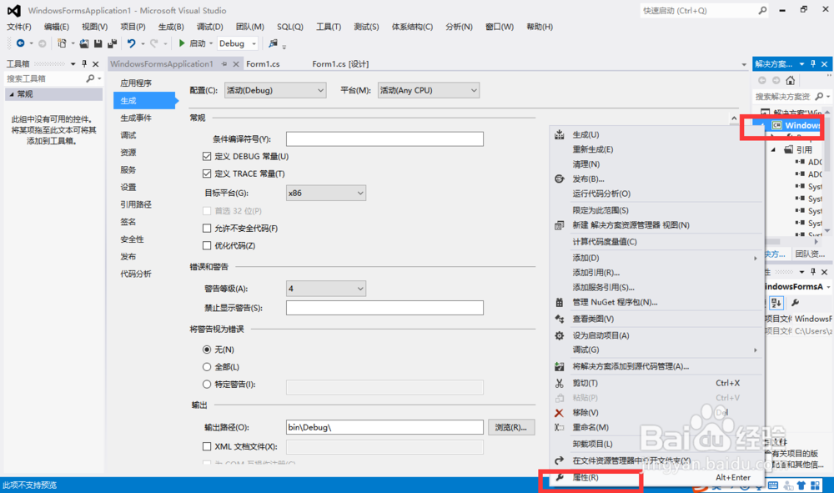This screenshot has width=834, height=493.
Task: Click the 剪切 scissors icon in context menu
Action: [559, 383]
